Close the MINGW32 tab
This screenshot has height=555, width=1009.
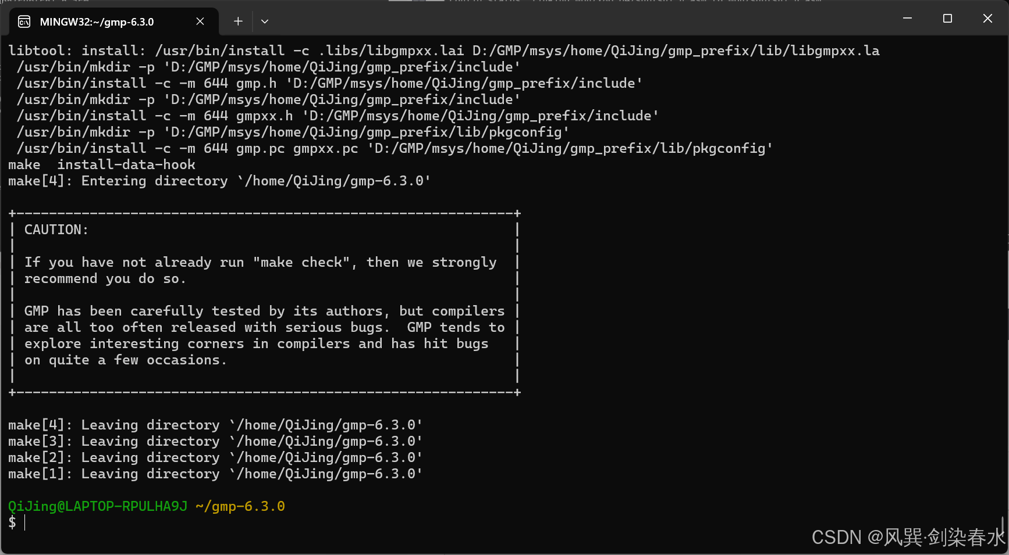[x=200, y=22]
